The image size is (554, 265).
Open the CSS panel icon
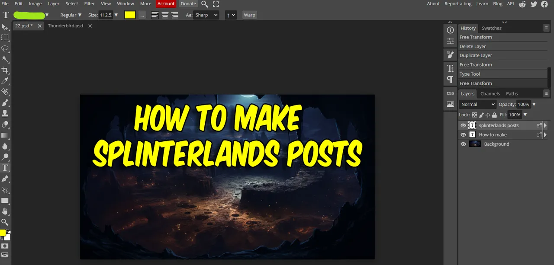(450, 93)
